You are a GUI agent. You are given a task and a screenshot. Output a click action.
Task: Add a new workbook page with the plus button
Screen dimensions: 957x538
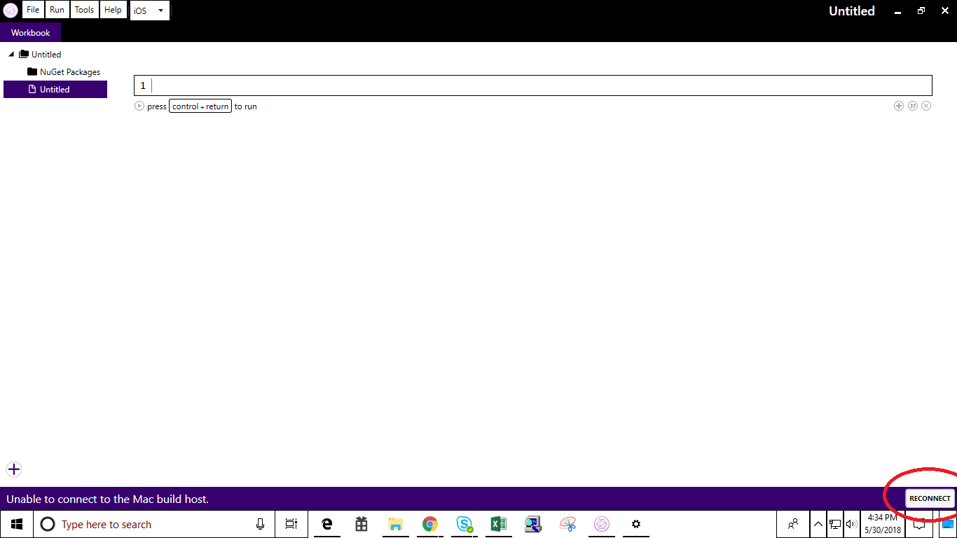13,469
